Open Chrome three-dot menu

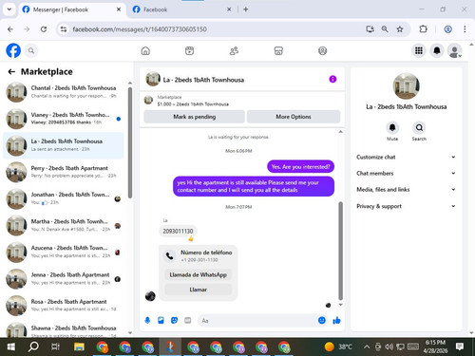coord(465,29)
